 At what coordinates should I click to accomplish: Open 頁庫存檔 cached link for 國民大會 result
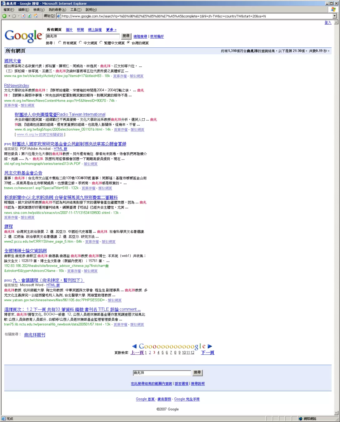click(120, 76)
